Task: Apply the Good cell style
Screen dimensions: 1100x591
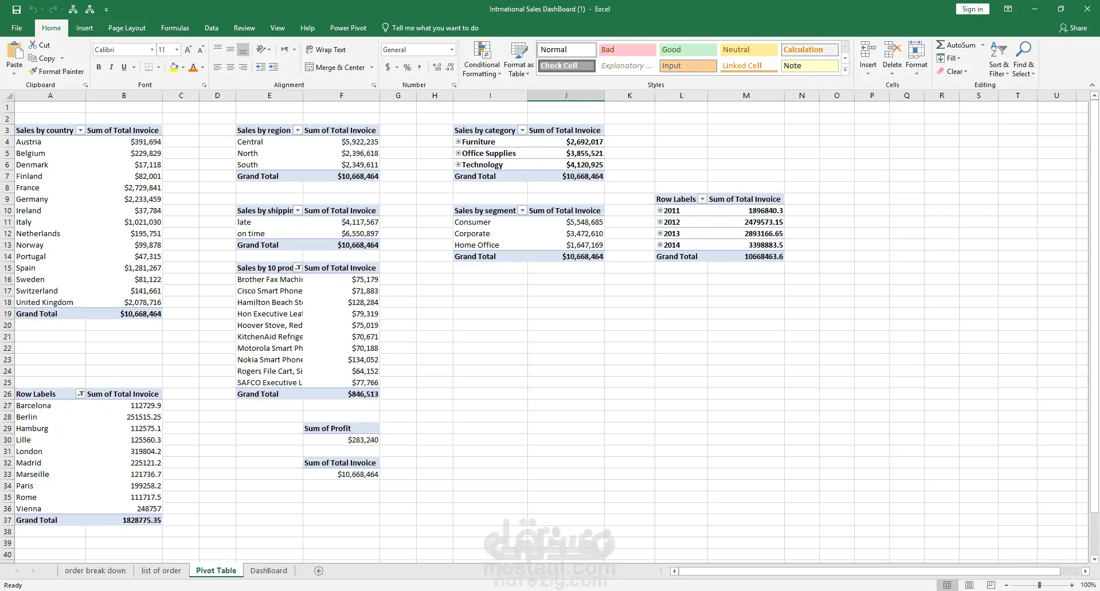Action: [x=688, y=50]
